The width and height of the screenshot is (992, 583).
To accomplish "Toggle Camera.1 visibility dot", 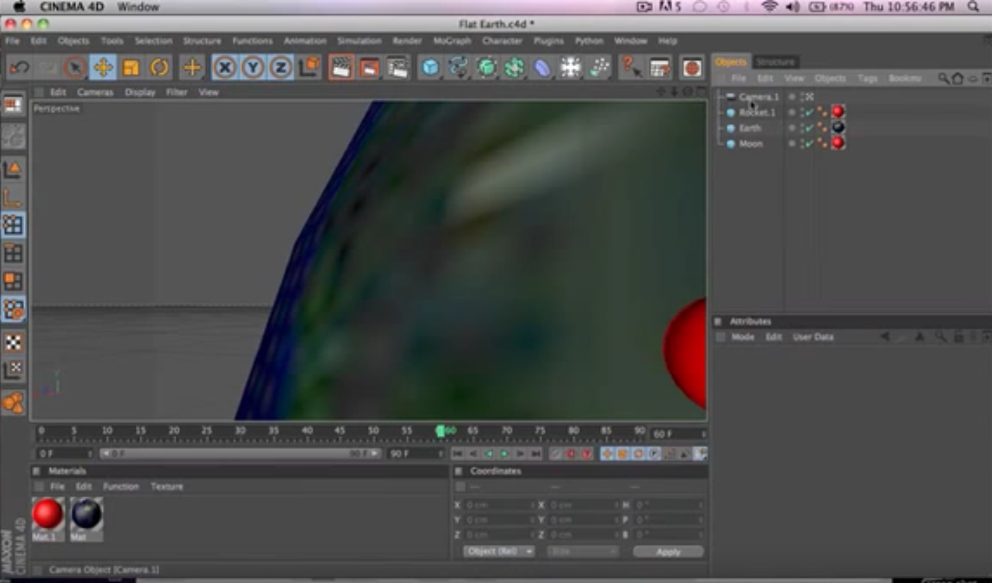I will tap(792, 97).
